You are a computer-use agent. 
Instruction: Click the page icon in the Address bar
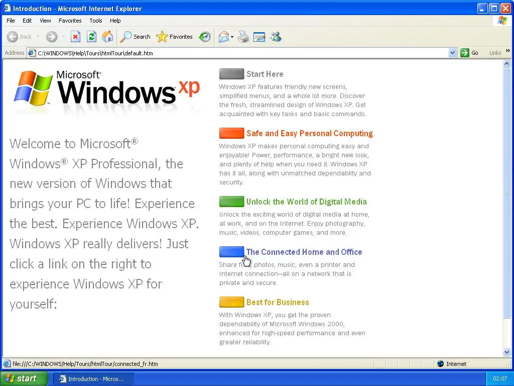32,53
